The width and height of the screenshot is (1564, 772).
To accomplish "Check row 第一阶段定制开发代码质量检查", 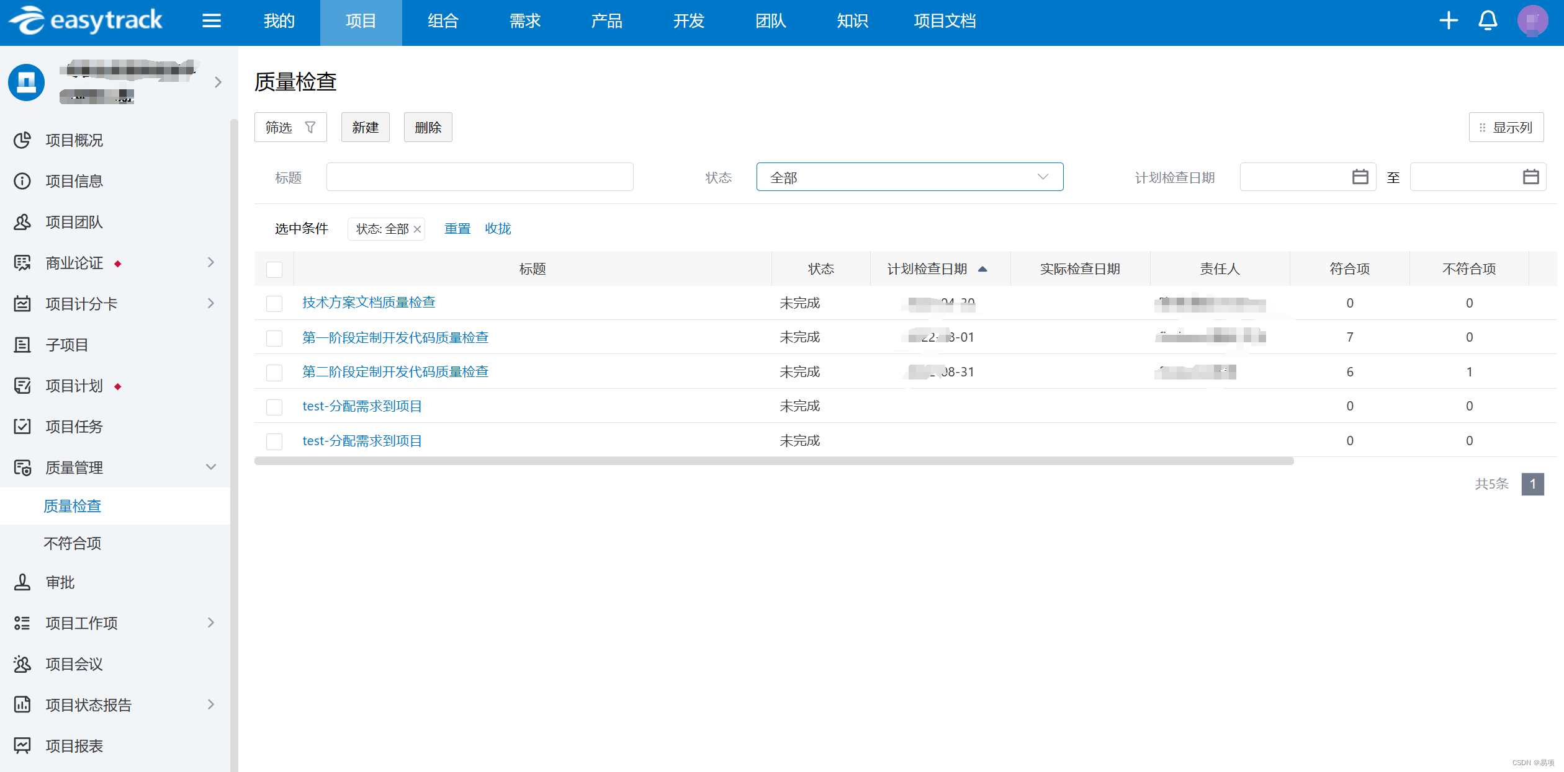I will 274,338.
